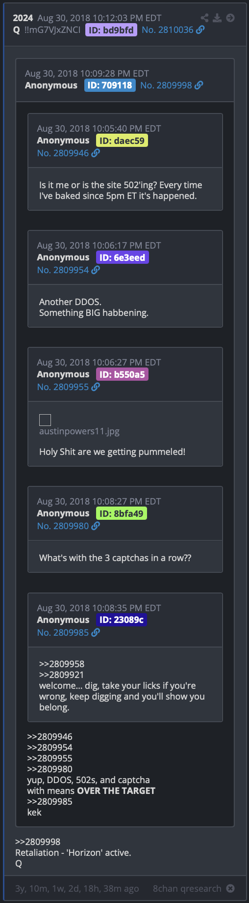Click the yellow ID: daec59 badge
This screenshot has width=249, height=903.
pos(122,141)
